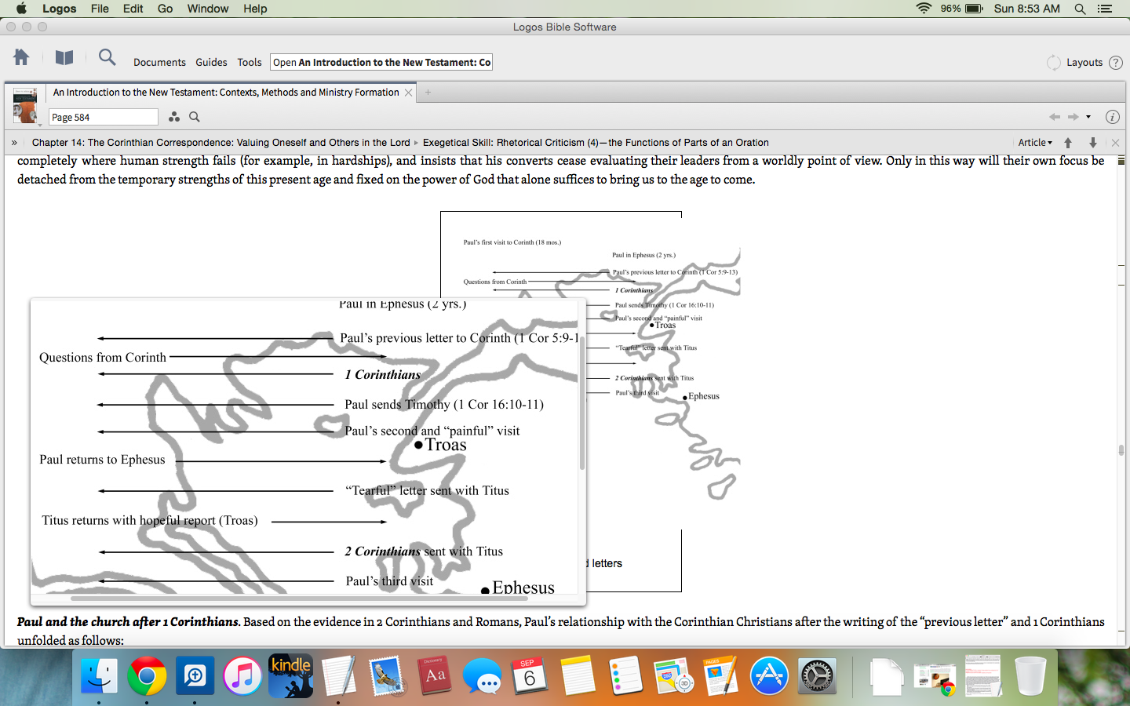This screenshot has height=706, width=1130.
Task: Open the Guides menu
Action: tap(211, 63)
